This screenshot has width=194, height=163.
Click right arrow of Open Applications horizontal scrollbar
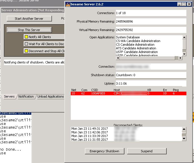180,58
